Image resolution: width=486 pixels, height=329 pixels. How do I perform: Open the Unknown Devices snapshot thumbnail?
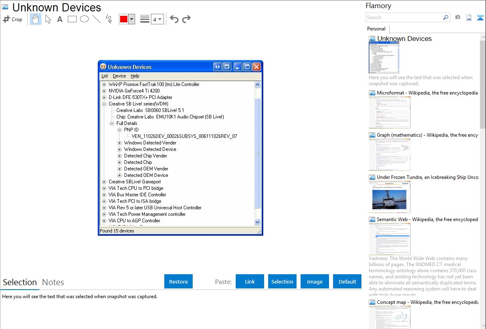tap(384, 58)
